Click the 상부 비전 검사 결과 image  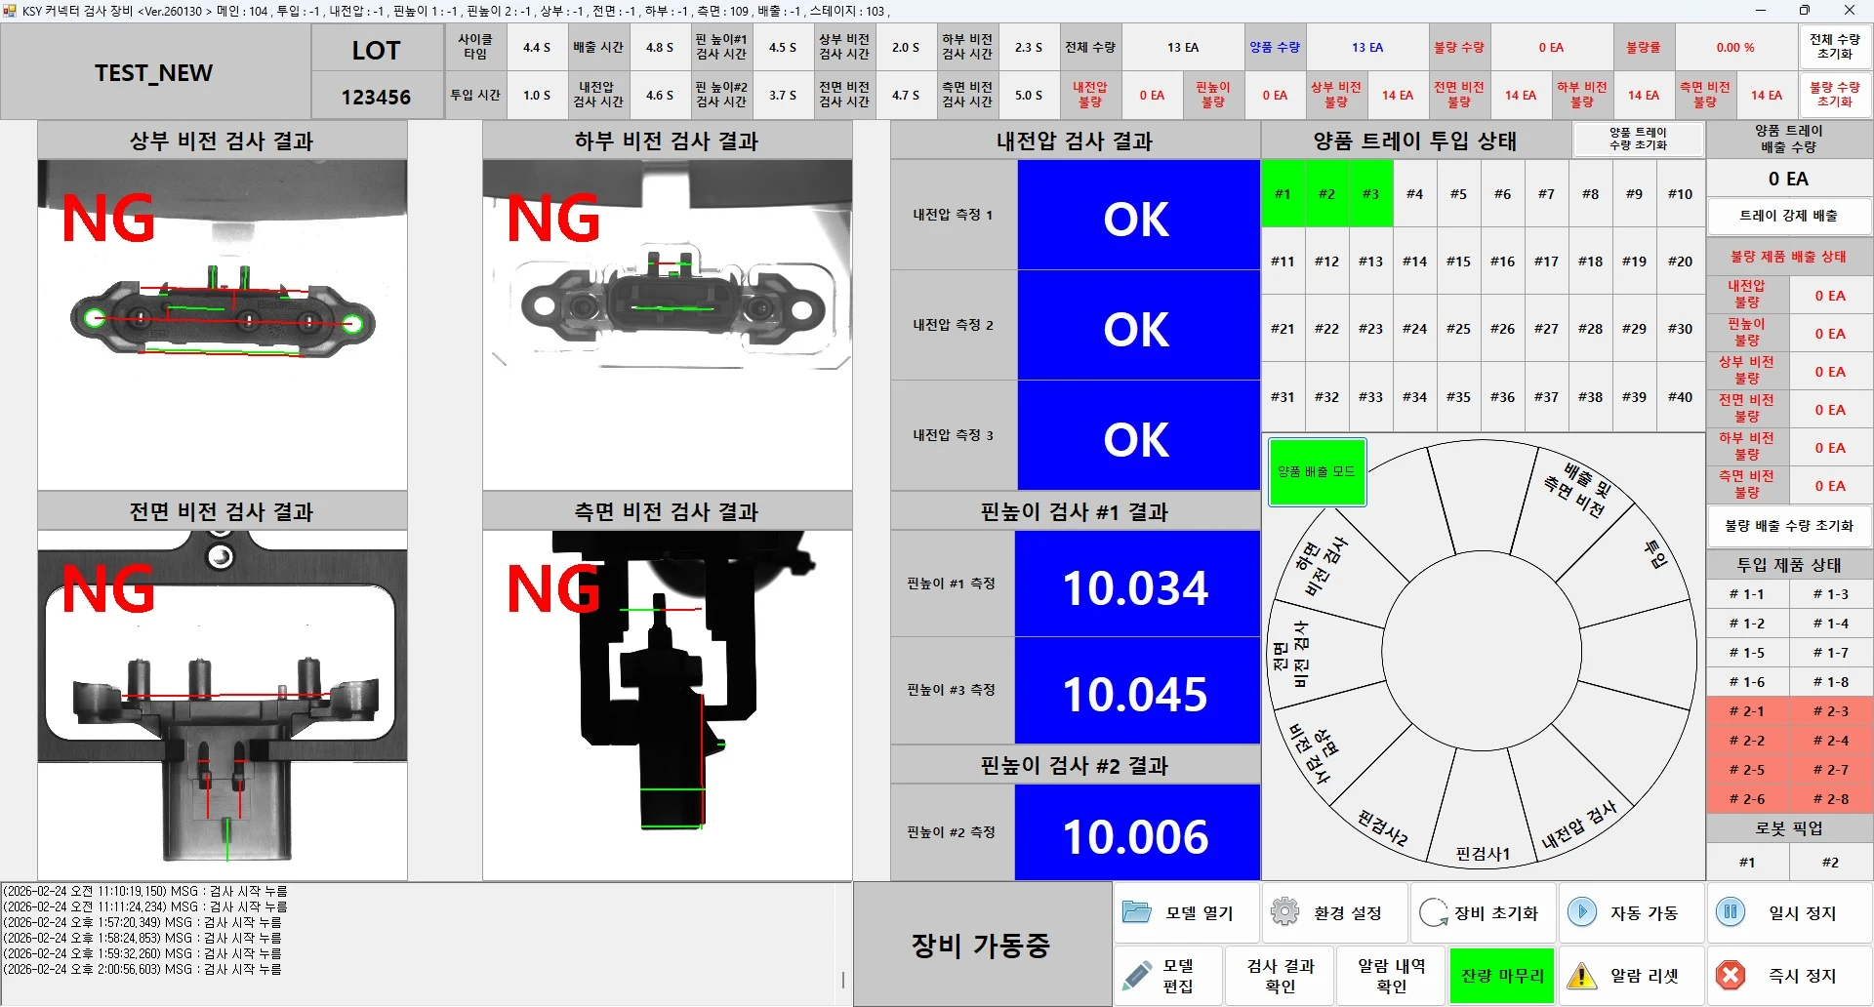(223, 325)
